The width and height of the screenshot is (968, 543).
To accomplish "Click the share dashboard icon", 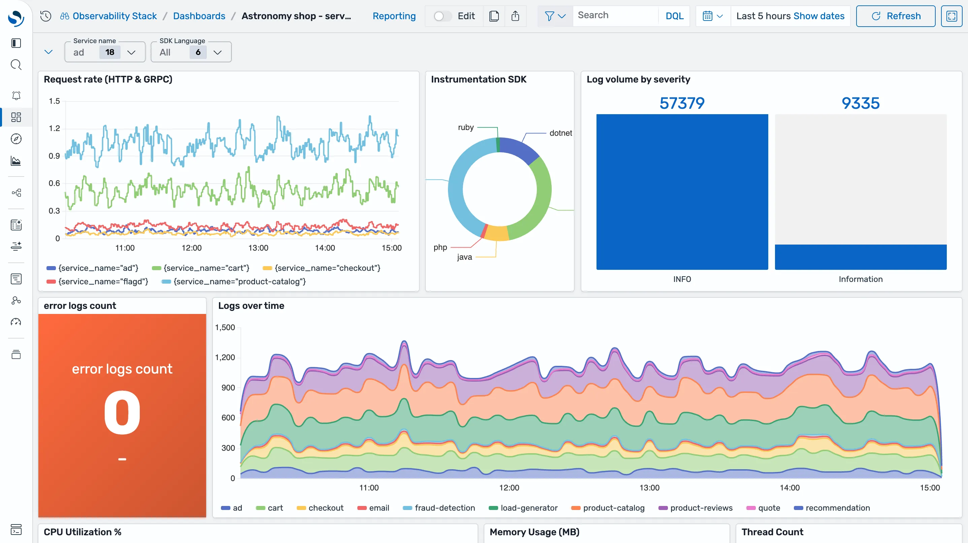I will pyautogui.click(x=515, y=16).
